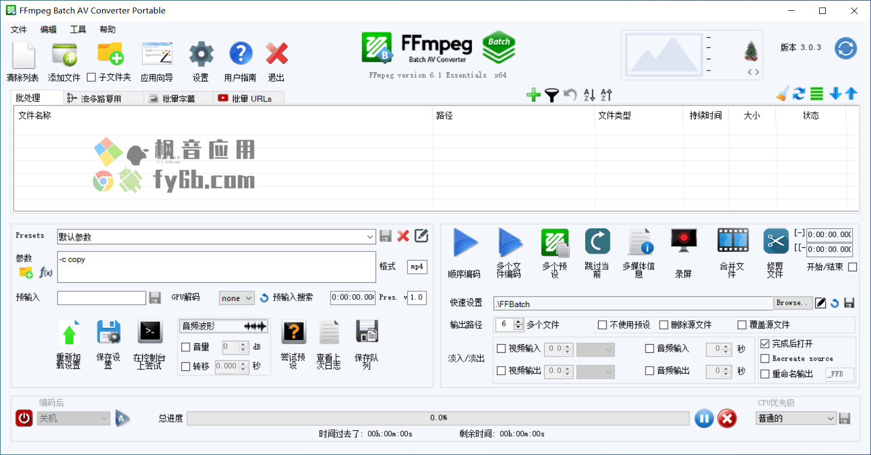Screen dimensions: 871x455
Task: Sort list A to Z
Action: pyautogui.click(x=589, y=95)
